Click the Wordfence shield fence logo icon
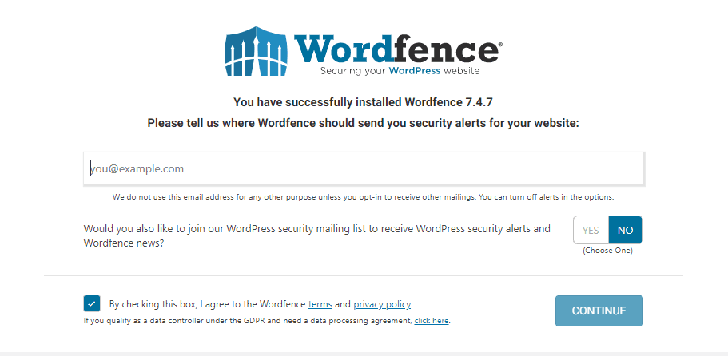Image resolution: width=728 pixels, height=356 pixels. coord(257,53)
